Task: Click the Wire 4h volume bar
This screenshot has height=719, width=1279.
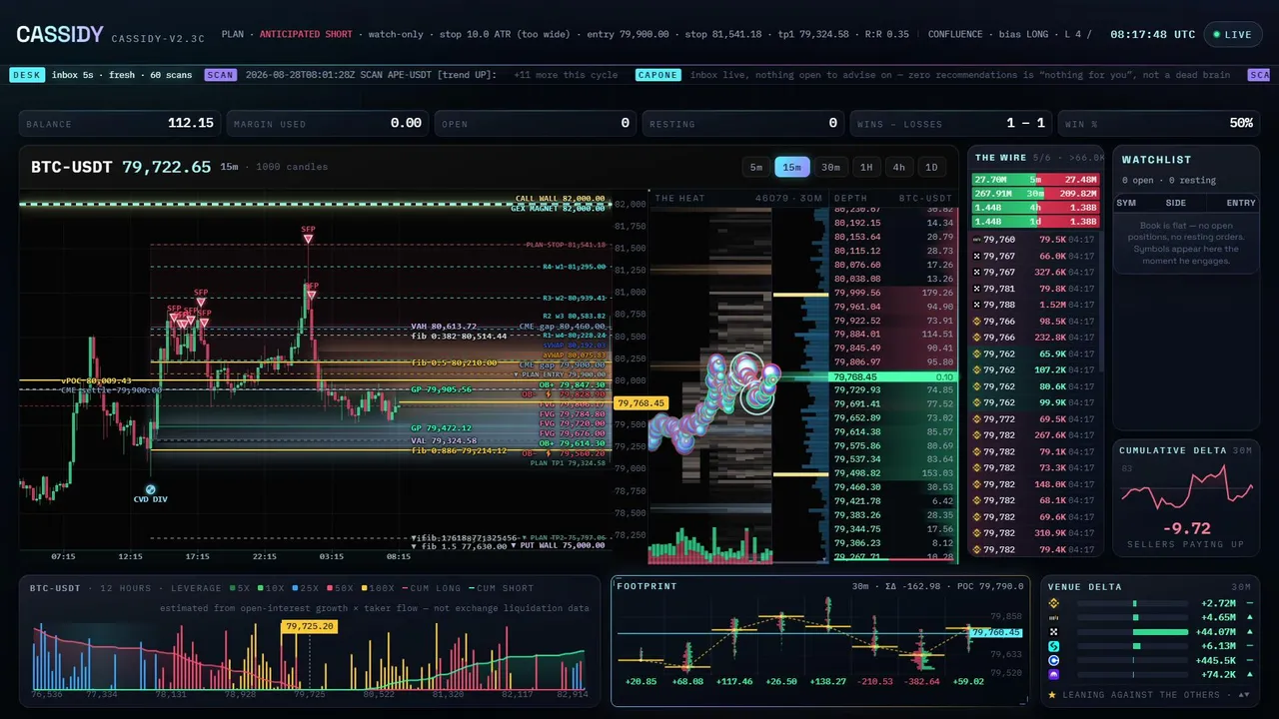Action: 1036,207
